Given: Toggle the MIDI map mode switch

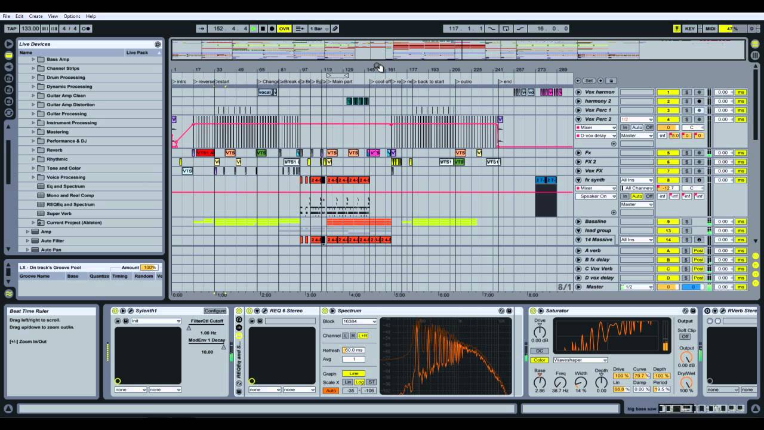Looking at the screenshot, I should [710, 29].
